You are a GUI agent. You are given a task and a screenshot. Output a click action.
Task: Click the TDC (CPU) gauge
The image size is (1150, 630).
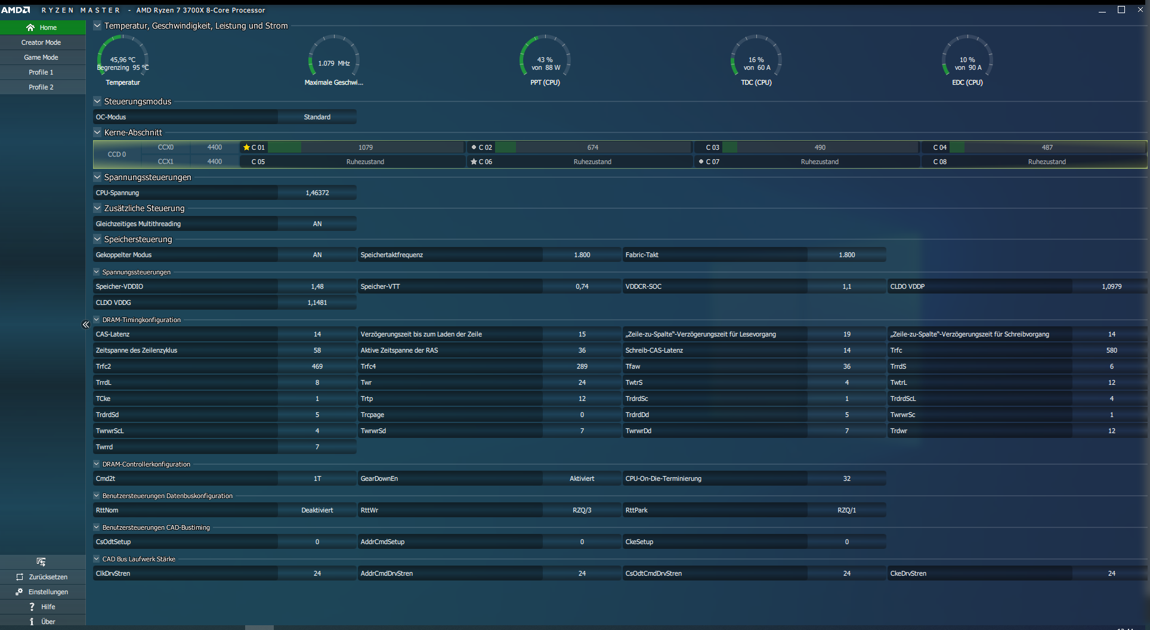[x=756, y=60]
